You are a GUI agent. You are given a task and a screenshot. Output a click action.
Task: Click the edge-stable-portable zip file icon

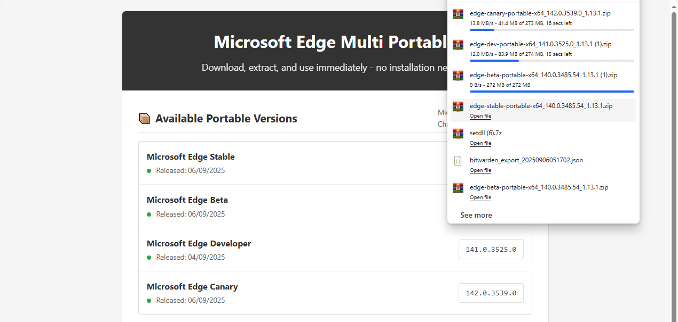(458, 106)
